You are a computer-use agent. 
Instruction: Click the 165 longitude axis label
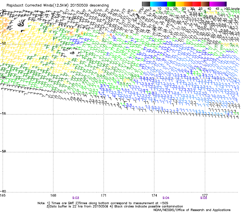[x=3, y=195]
